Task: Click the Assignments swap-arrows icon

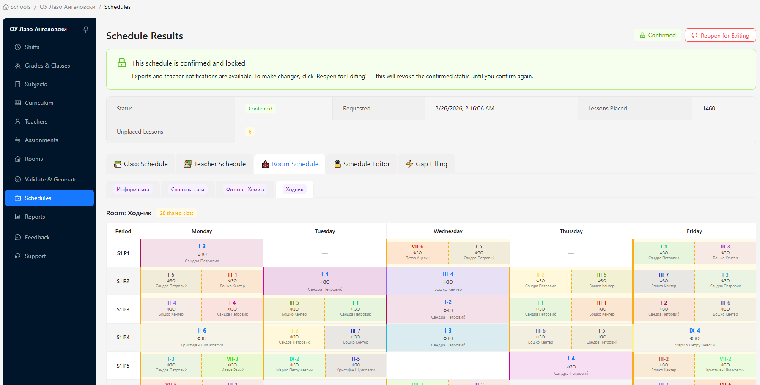Action: coord(18,140)
